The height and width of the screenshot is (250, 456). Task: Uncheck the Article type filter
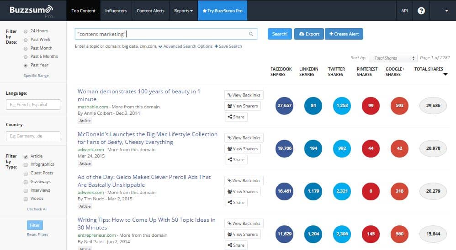tap(26, 157)
